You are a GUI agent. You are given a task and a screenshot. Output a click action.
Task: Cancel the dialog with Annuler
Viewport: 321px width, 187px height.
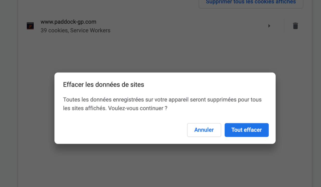point(204,130)
